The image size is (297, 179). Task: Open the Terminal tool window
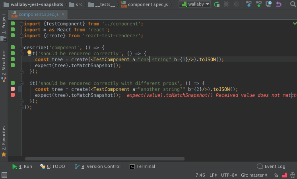142,166
